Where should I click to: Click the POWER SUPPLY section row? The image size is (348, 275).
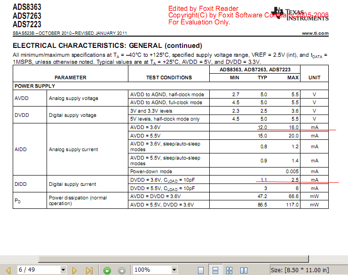pyautogui.click(x=171, y=86)
